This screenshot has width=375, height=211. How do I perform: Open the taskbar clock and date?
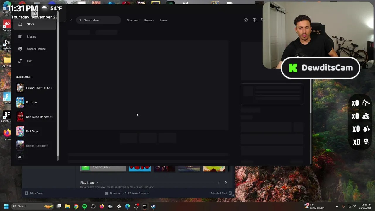pyautogui.click(x=366, y=206)
